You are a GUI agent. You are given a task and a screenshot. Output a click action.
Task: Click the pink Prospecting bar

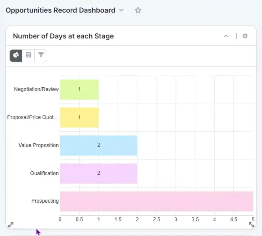156,201
